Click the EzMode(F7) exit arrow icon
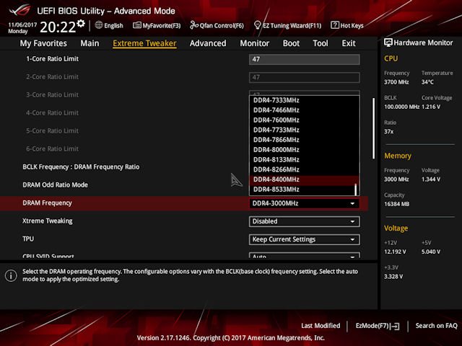This screenshot has height=346, width=462. [395, 326]
